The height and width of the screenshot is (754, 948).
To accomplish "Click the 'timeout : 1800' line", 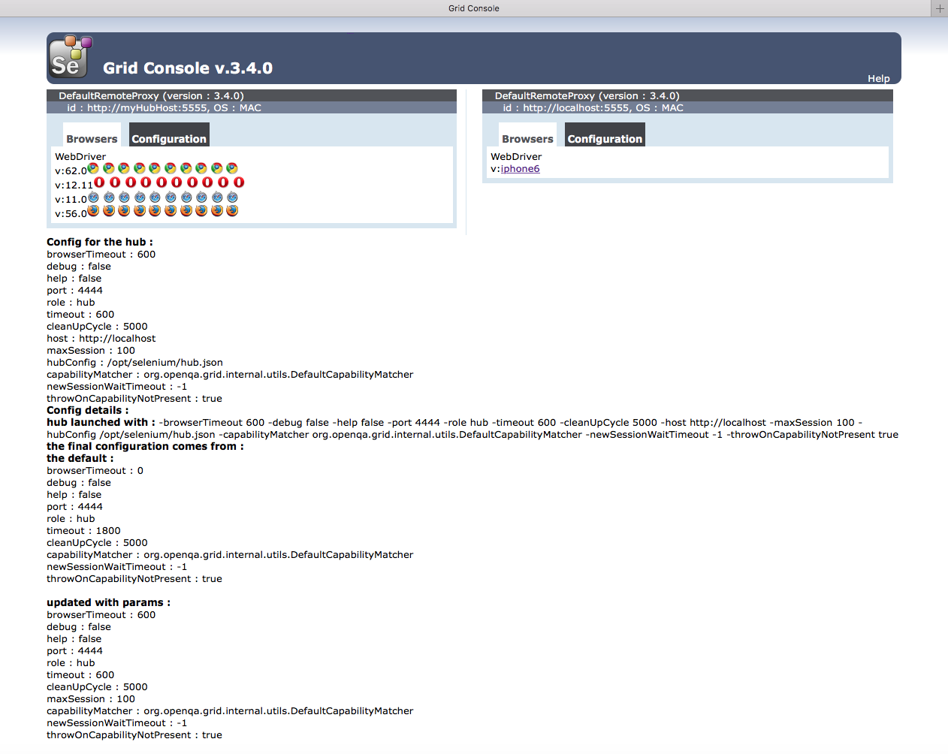I will (x=83, y=531).
